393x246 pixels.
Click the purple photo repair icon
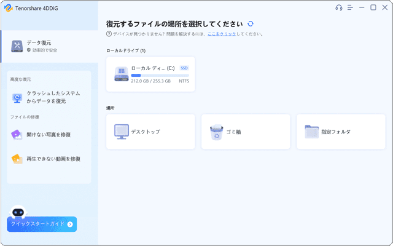(x=17, y=135)
